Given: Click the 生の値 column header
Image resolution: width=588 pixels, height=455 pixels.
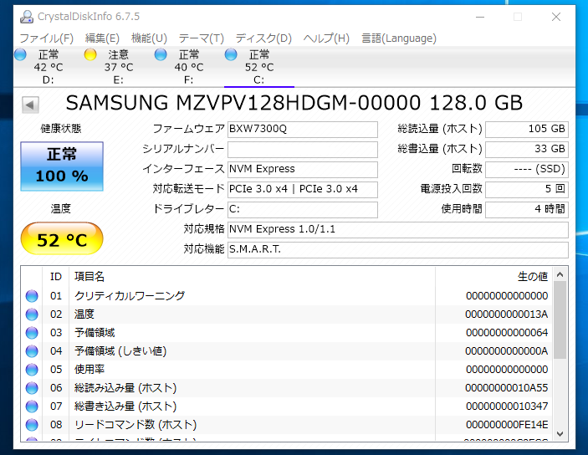Looking at the screenshot, I should tap(493, 277).
